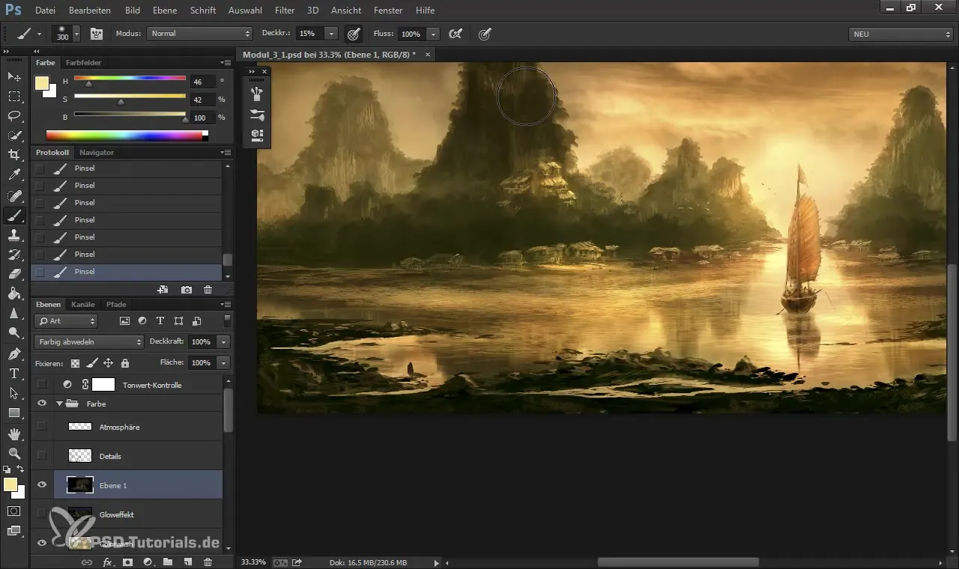Screen dimensions: 959x569
Task: Toggle Quick Mask mode
Action: pos(14,511)
